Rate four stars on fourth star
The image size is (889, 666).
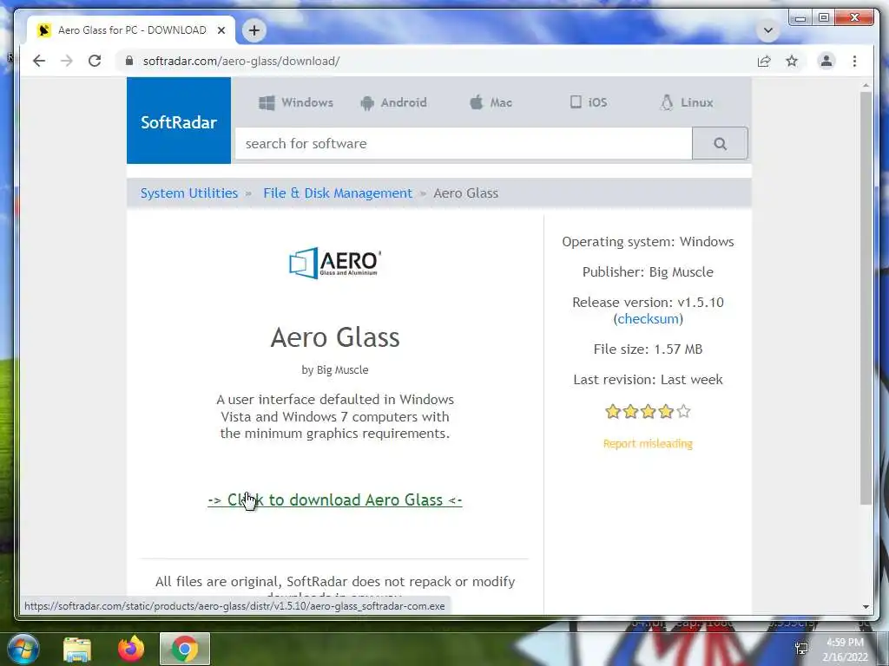(666, 411)
